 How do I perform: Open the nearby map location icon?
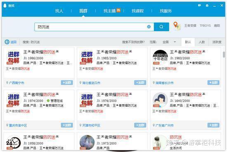point(177,26)
